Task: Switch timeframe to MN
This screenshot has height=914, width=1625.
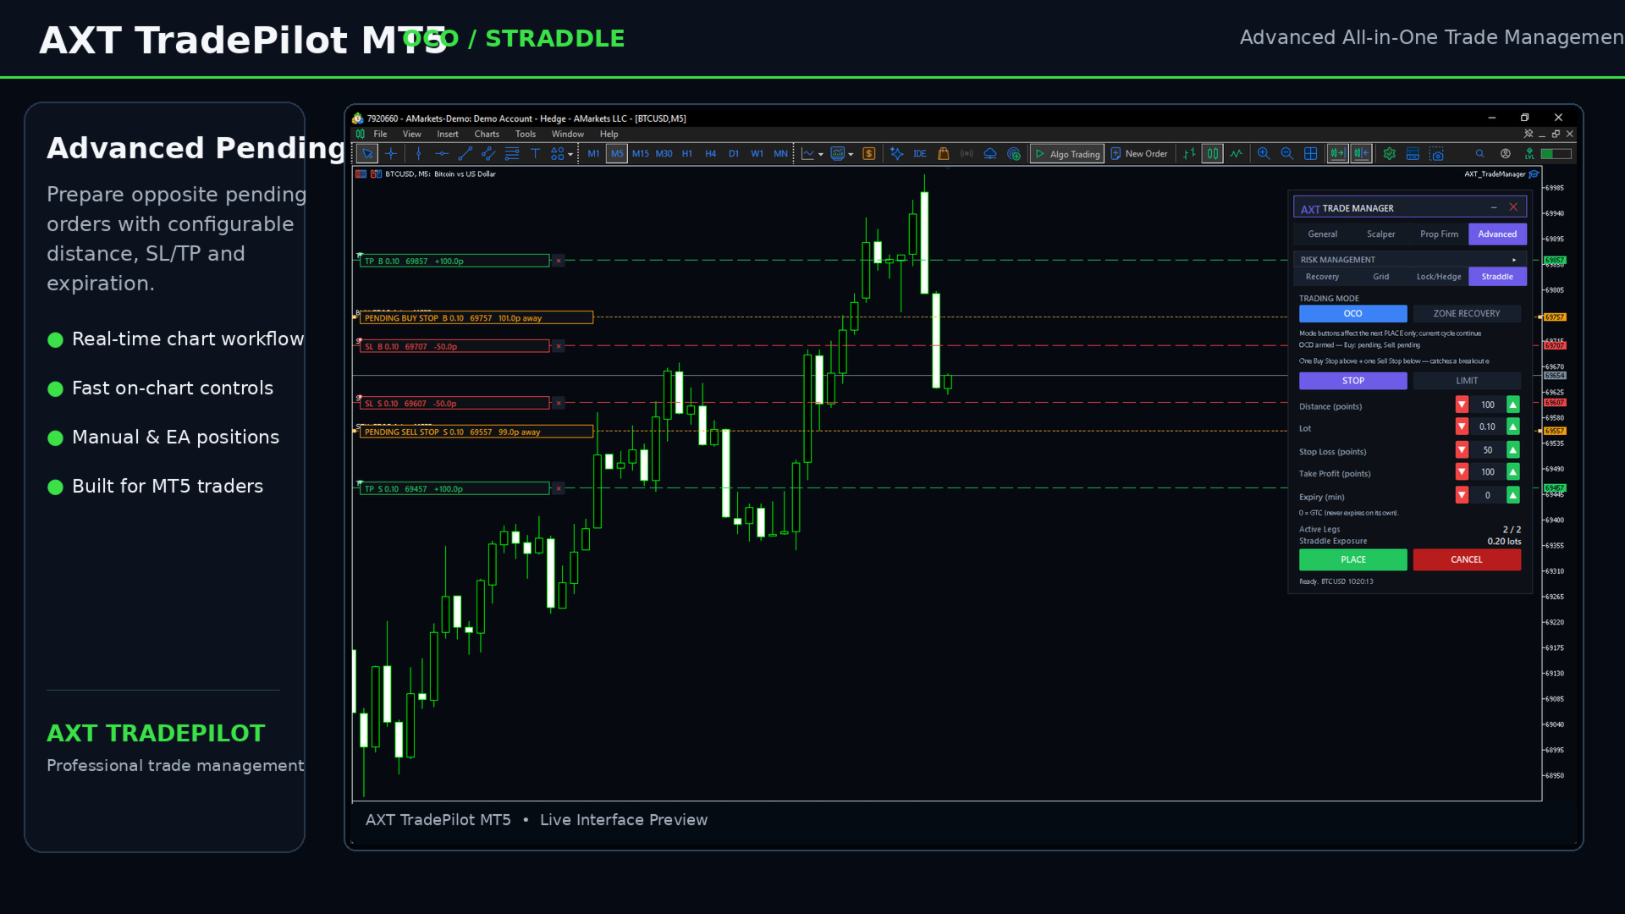Action: pyautogui.click(x=780, y=154)
